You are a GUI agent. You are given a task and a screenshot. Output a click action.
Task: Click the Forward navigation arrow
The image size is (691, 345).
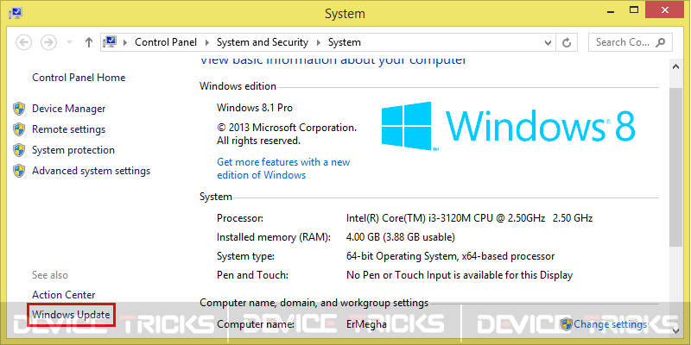pos(48,42)
